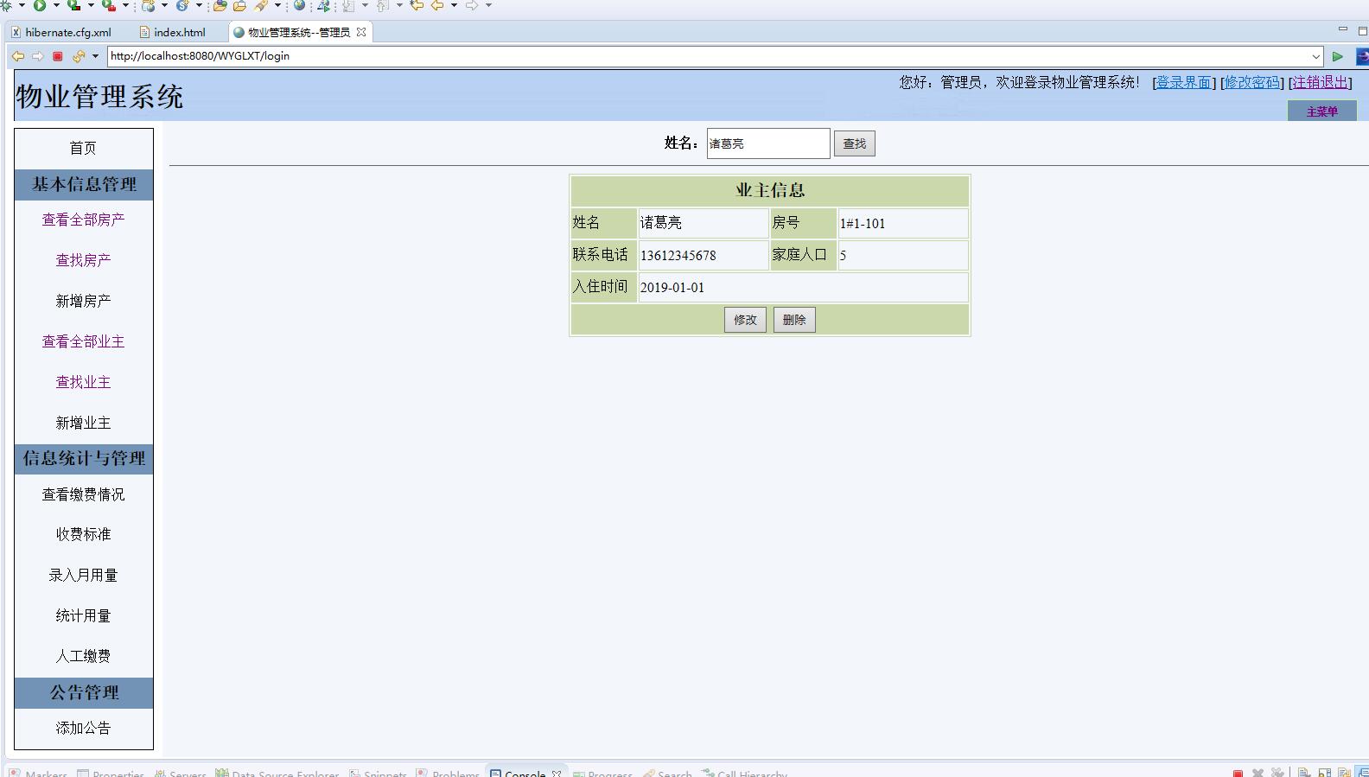Click 公告管理 section header

84,692
